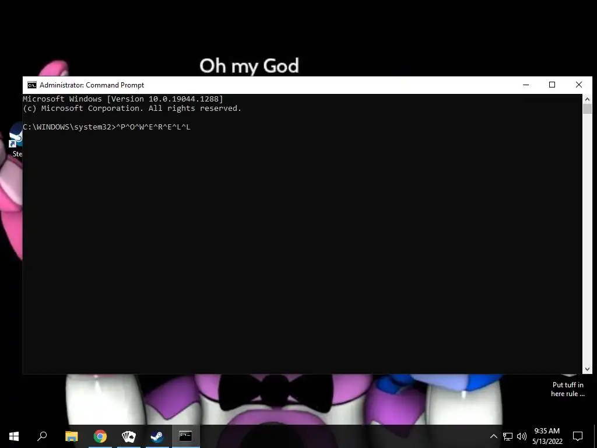Open network status tray icon
Screen dimensions: 597x448
pos(508,436)
